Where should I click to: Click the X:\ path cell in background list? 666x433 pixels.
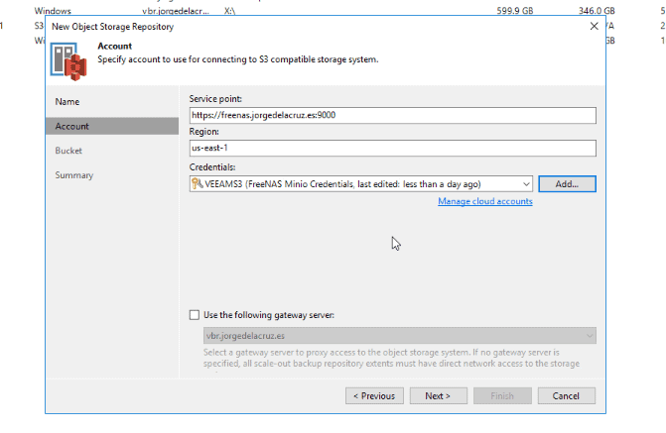[230, 11]
